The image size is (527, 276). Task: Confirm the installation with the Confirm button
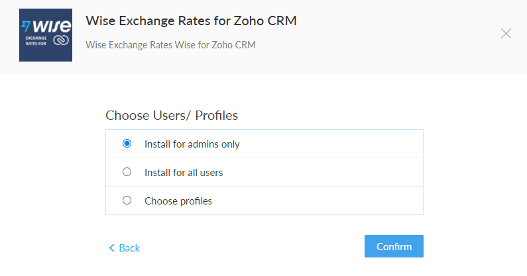click(x=394, y=246)
